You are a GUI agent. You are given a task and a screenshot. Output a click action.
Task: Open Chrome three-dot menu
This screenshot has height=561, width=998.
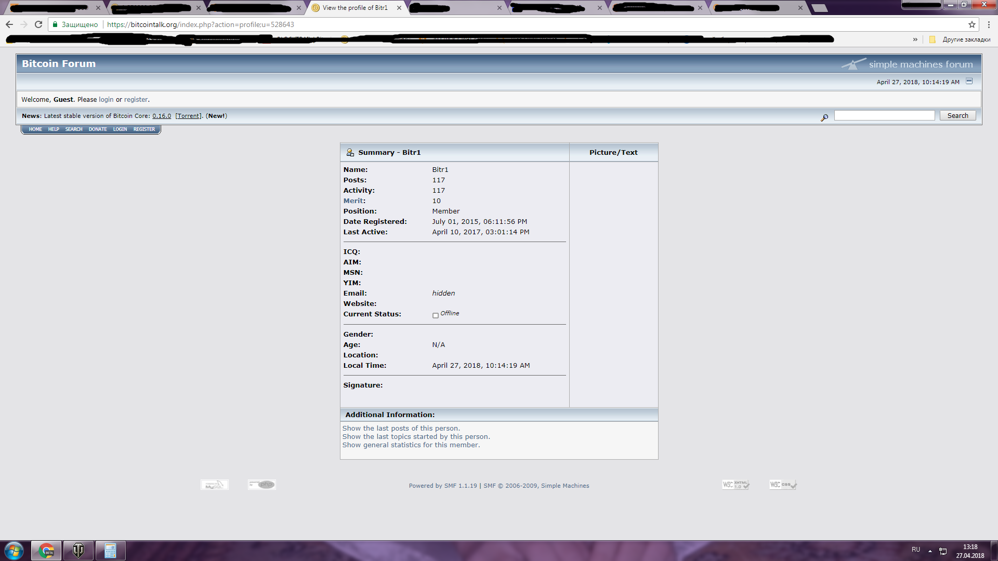coord(989,24)
